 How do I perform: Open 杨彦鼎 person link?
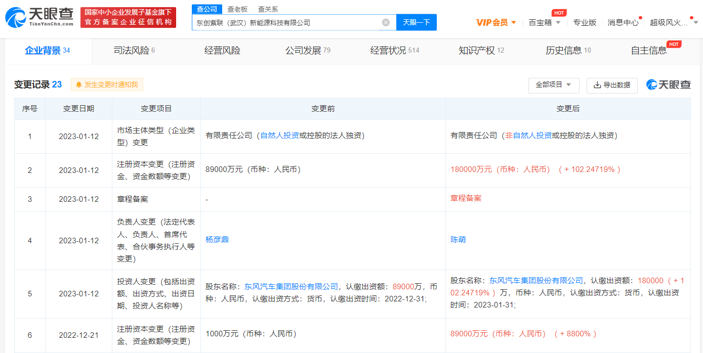217,240
